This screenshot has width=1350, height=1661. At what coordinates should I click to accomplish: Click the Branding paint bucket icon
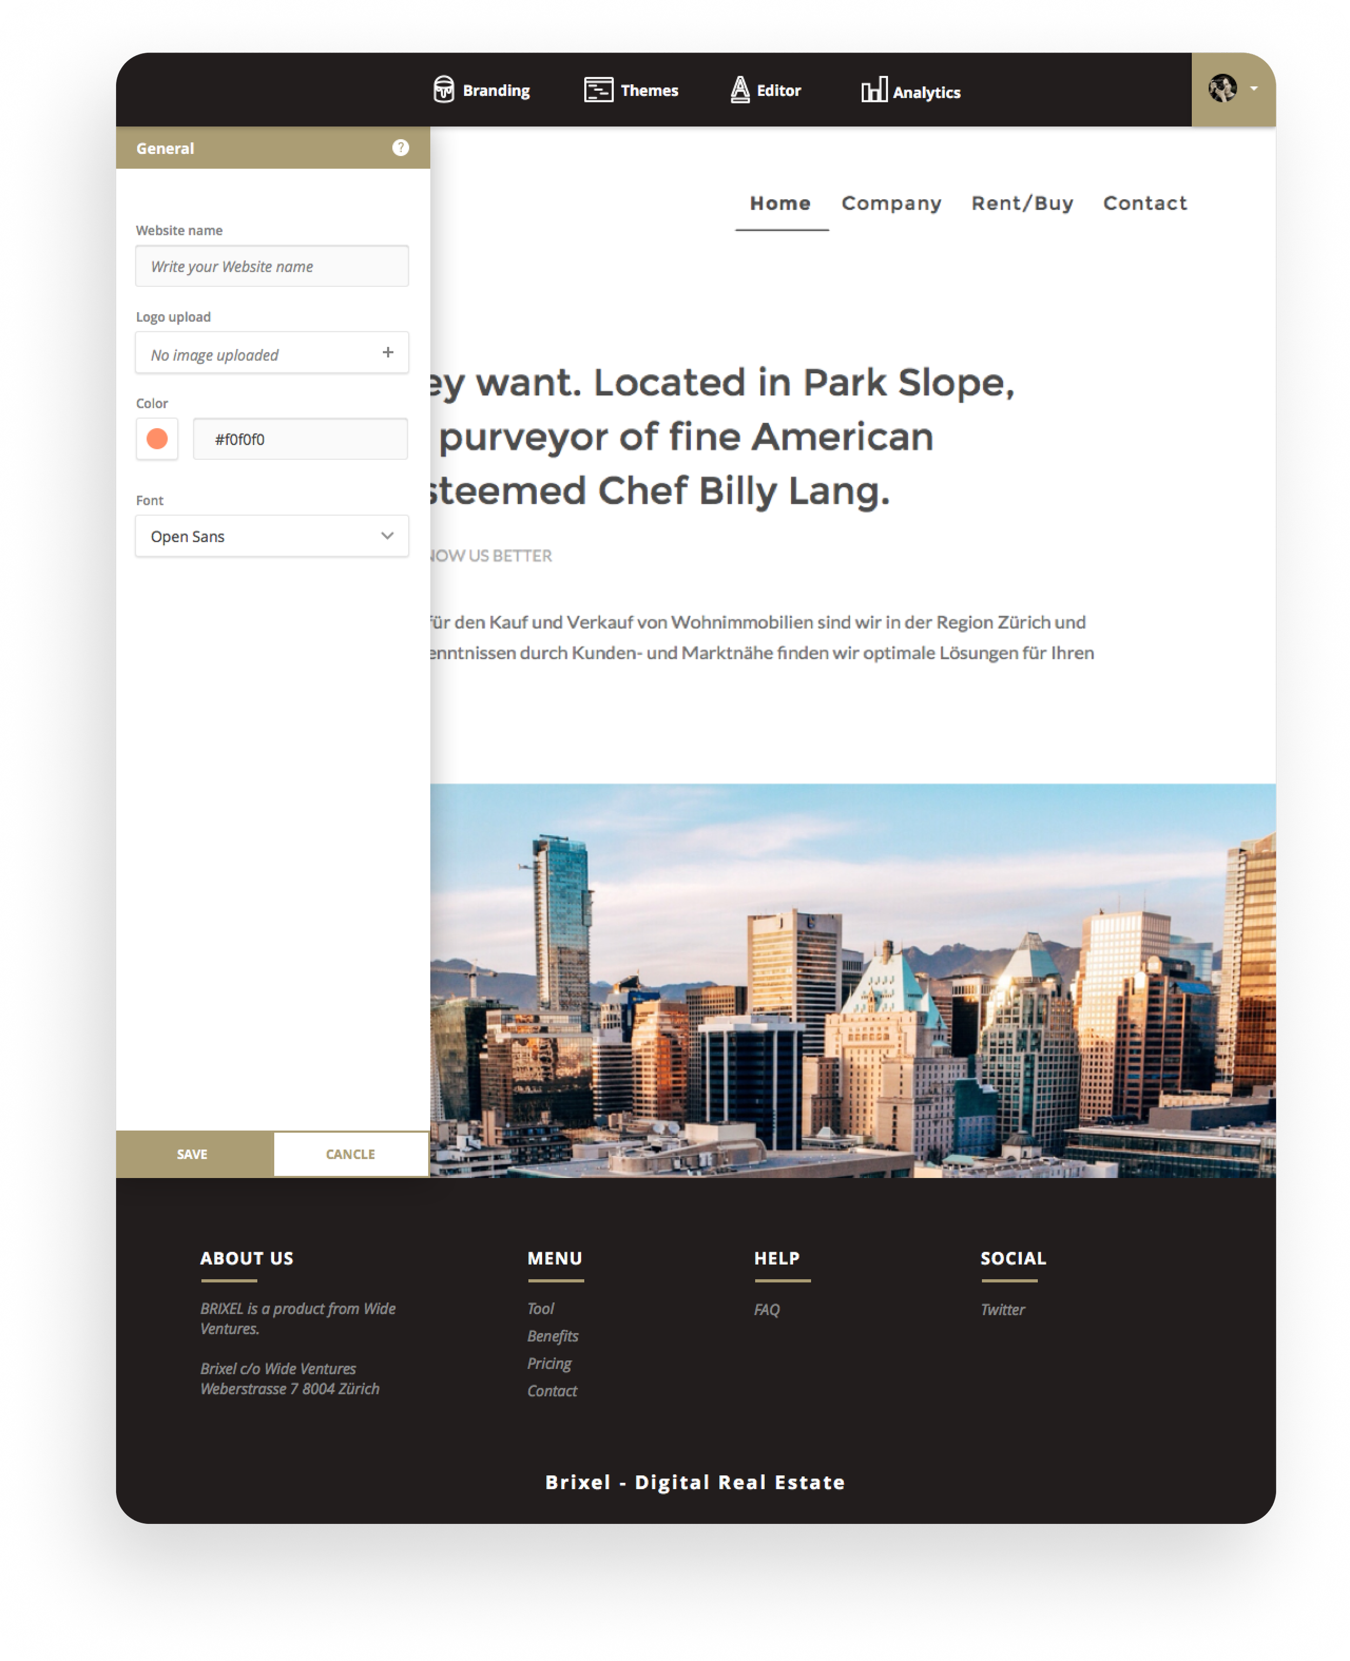click(443, 90)
